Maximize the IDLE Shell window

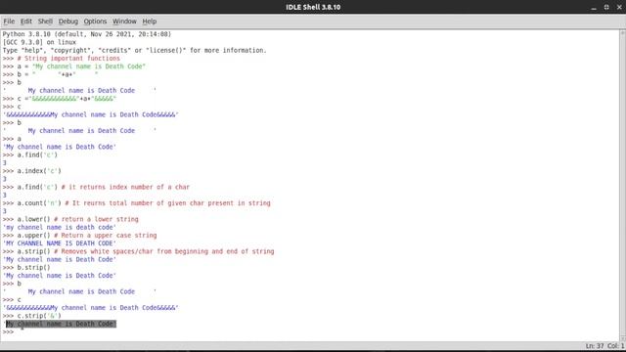(x=606, y=7)
